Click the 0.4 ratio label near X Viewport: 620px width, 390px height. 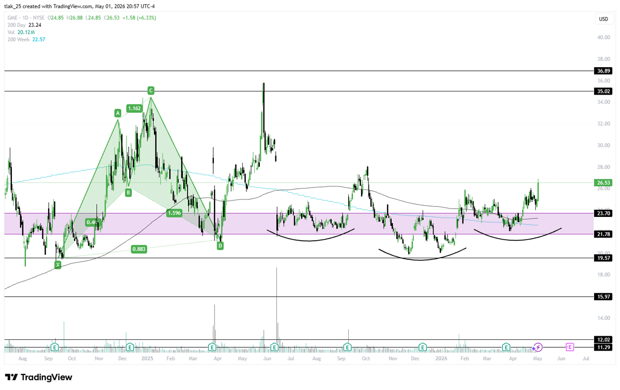pos(91,223)
